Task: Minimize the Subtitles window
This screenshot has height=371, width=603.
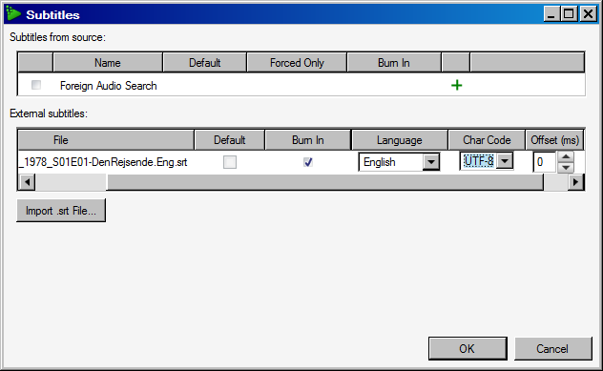Action: coord(551,14)
